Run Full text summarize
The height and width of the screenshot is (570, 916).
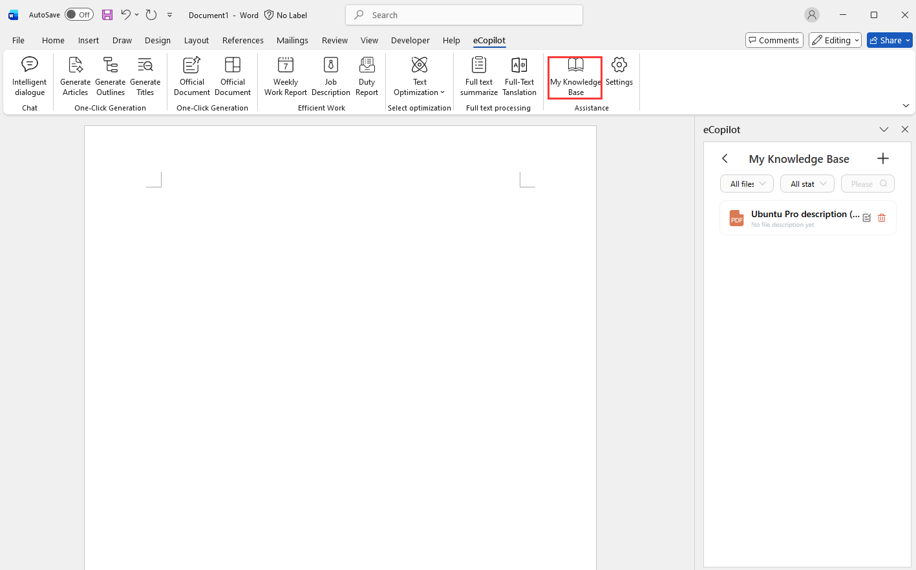pos(478,76)
